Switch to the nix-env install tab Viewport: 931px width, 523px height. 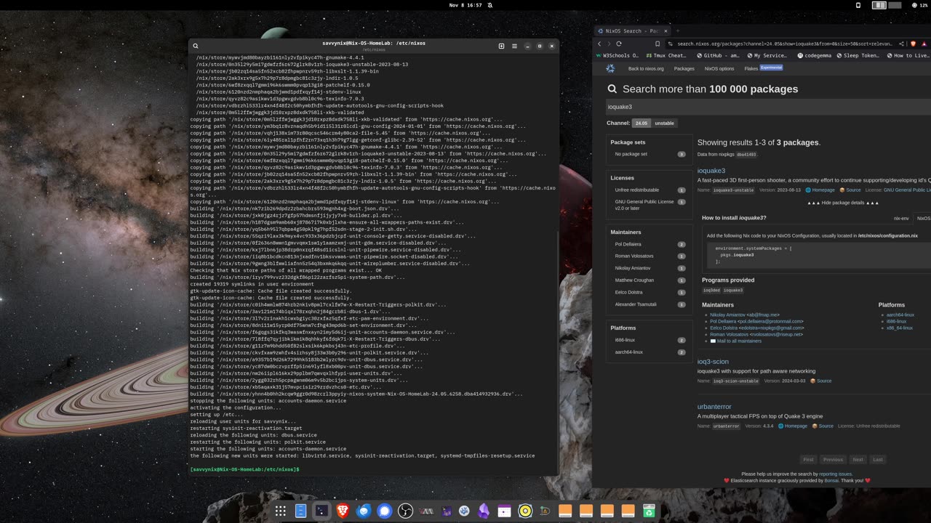pyautogui.click(x=901, y=218)
